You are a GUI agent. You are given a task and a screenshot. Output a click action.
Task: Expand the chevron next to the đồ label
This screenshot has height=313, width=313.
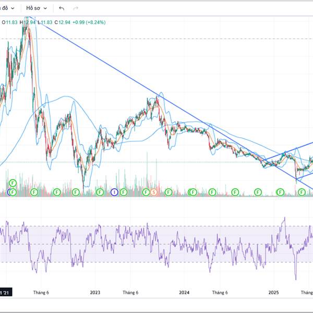tap(13, 8)
